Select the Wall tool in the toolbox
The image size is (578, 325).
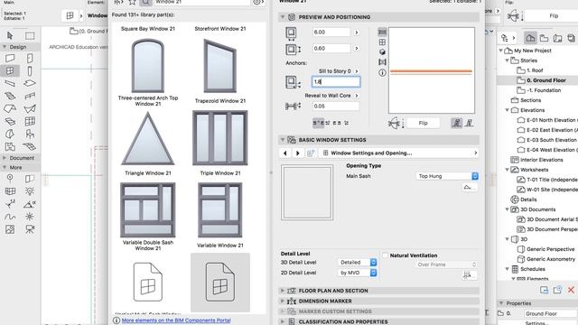[x=10, y=58]
